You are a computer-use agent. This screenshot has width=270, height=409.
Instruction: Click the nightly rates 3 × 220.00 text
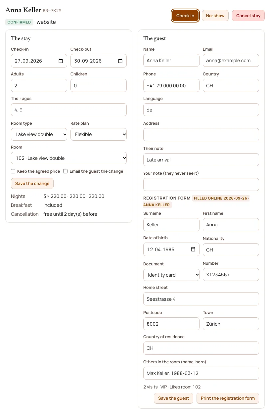point(74,196)
